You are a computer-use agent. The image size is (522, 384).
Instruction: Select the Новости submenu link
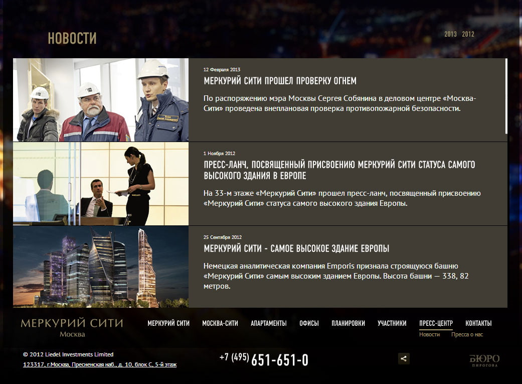(429, 334)
